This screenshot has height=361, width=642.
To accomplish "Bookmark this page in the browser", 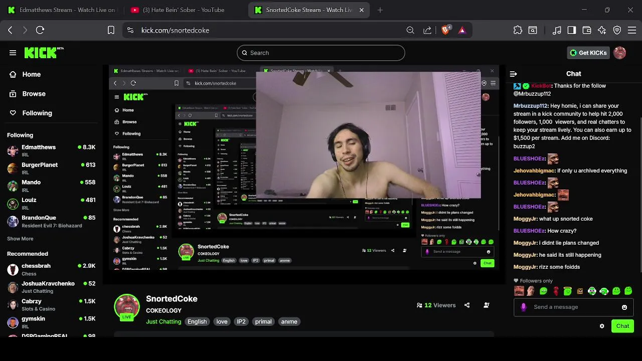I will click(111, 30).
